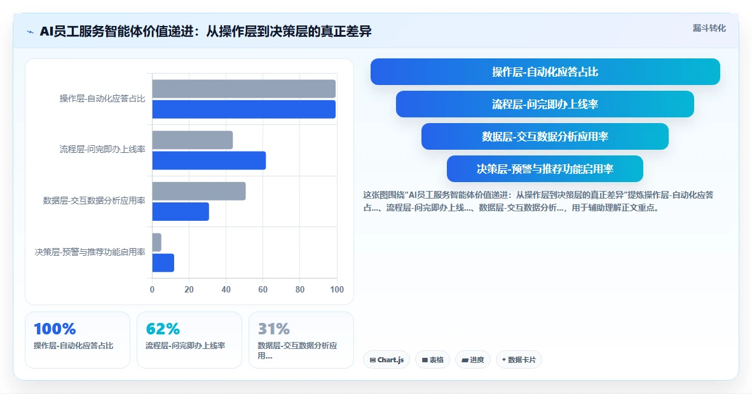
Task: Click the blue bar for 流程层-问完即办上线率
Action: click(x=209, y=161)
